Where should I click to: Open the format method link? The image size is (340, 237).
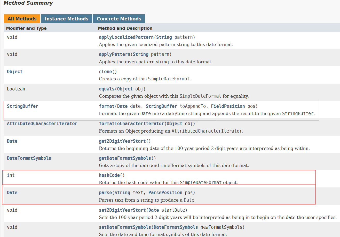coord(107,106)
